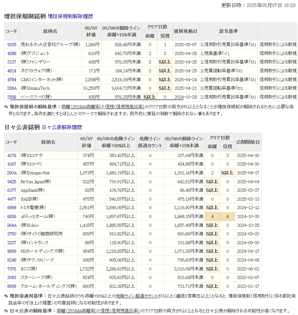298x315 pixels.
Task: Open stock code 3083 link
Action: [12, 278]
